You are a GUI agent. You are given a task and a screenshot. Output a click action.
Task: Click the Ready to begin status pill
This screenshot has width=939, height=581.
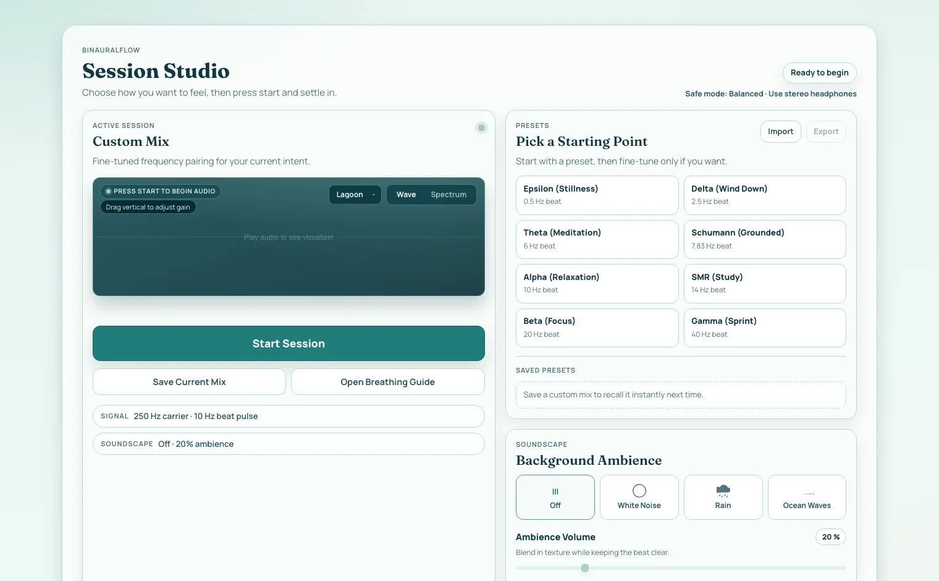pos(819,73)
